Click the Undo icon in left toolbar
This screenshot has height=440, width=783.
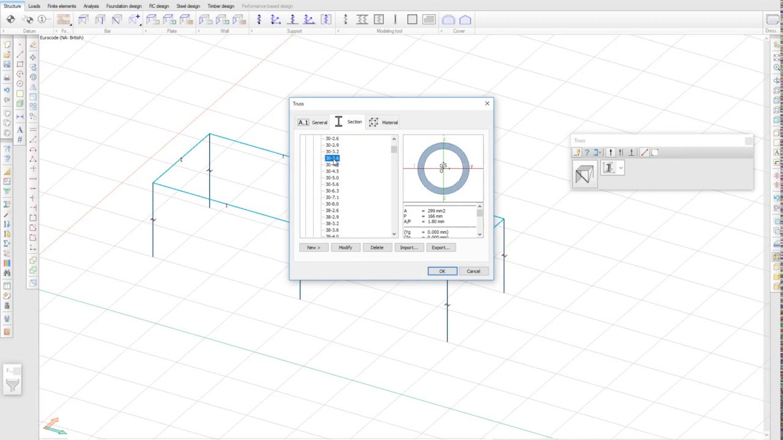[7, 90]
